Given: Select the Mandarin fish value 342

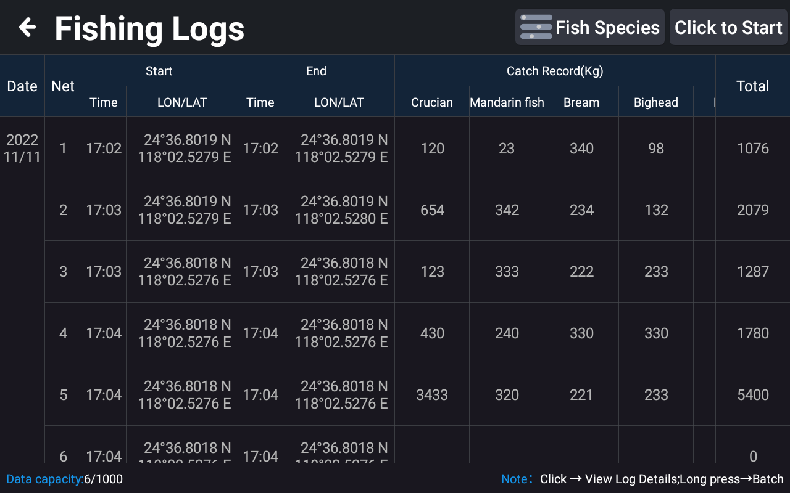Looking at the screenshot, I should pyautogui.click(x=507, y=210).
